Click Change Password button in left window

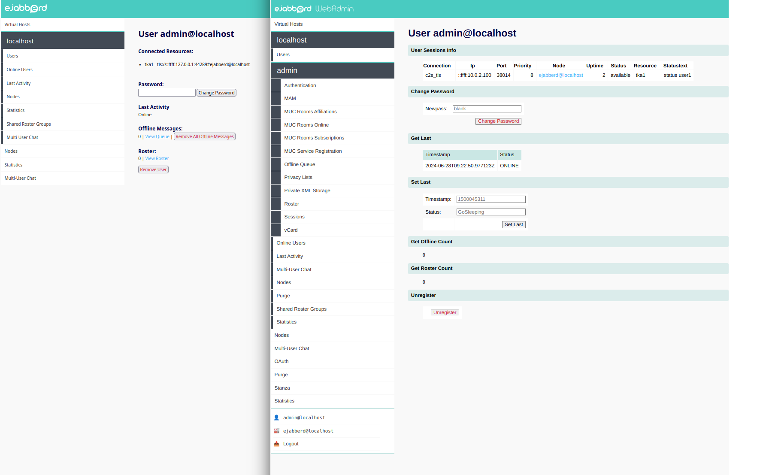pyautogui.click(x=216, y=93)
